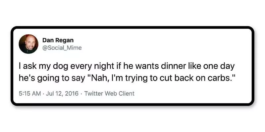Click the year 2016 in the tweet date
Screen dimensions: 265x132
[x=72, y=93]
